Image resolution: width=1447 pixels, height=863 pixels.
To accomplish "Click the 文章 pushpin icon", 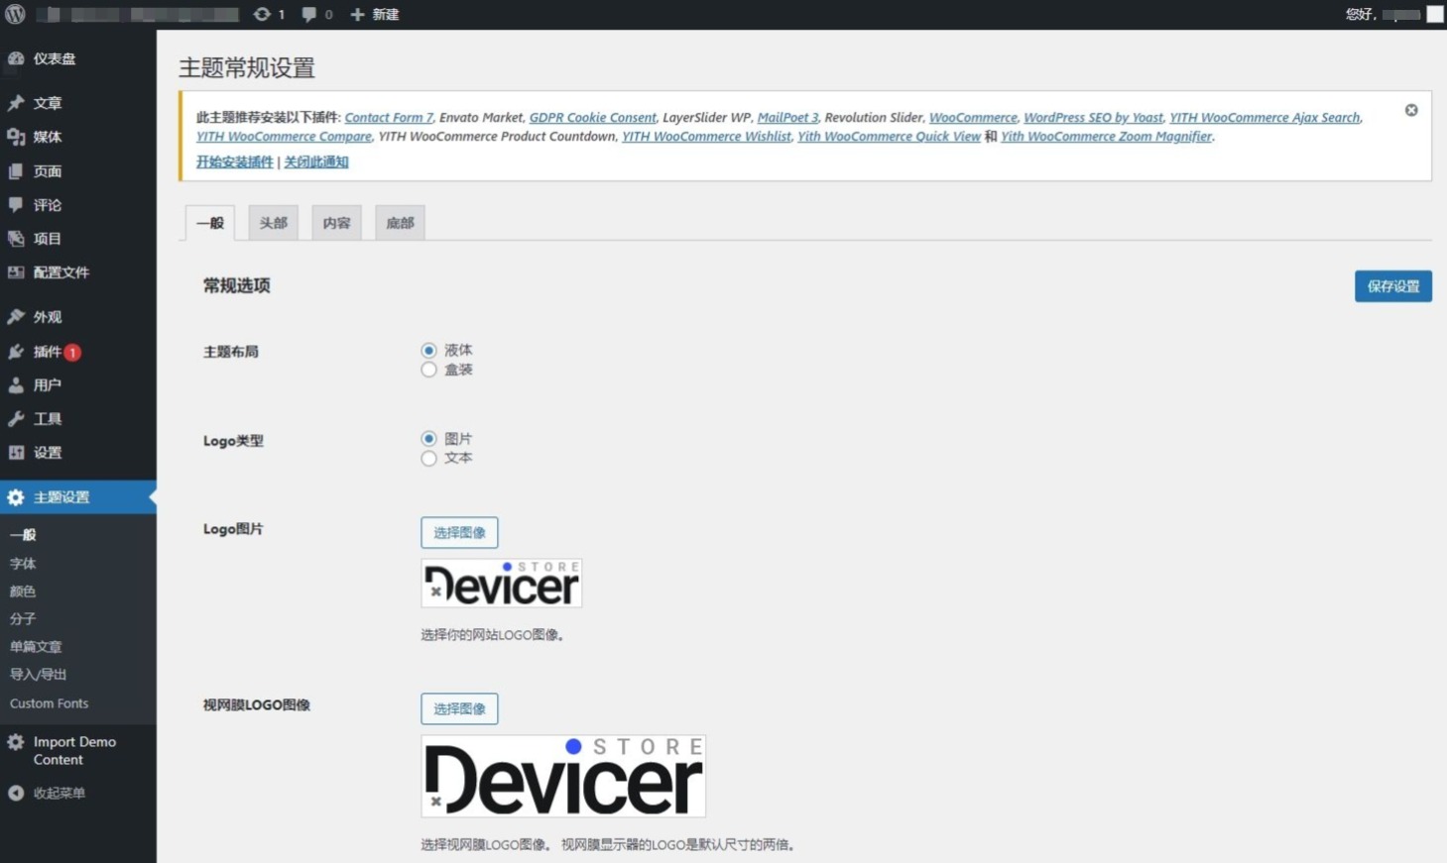I will 16,103.
